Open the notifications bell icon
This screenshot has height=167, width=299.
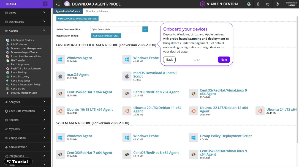click(x=249, y=4)
